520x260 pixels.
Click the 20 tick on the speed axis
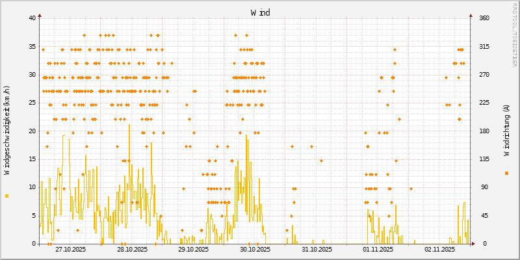(32, 131)
